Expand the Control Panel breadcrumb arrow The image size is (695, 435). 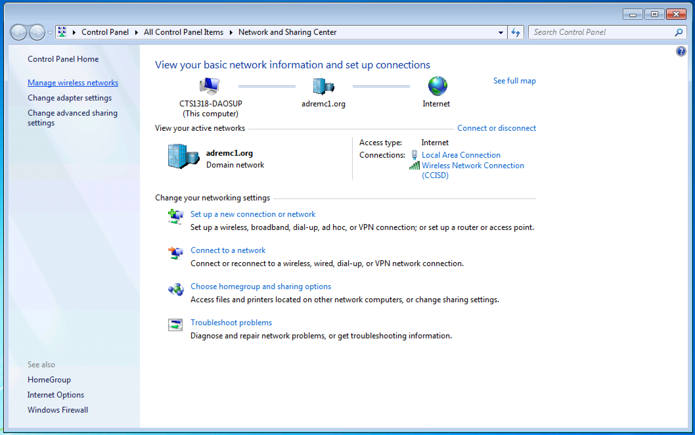coord(136,32)
